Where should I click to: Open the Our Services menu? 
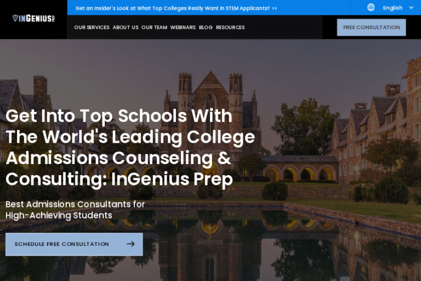pos(92,27)
